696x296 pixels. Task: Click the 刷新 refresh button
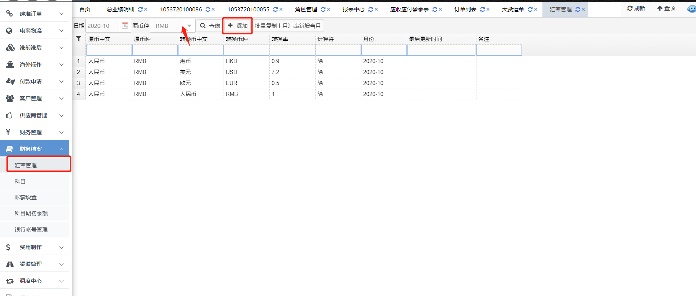636,8
